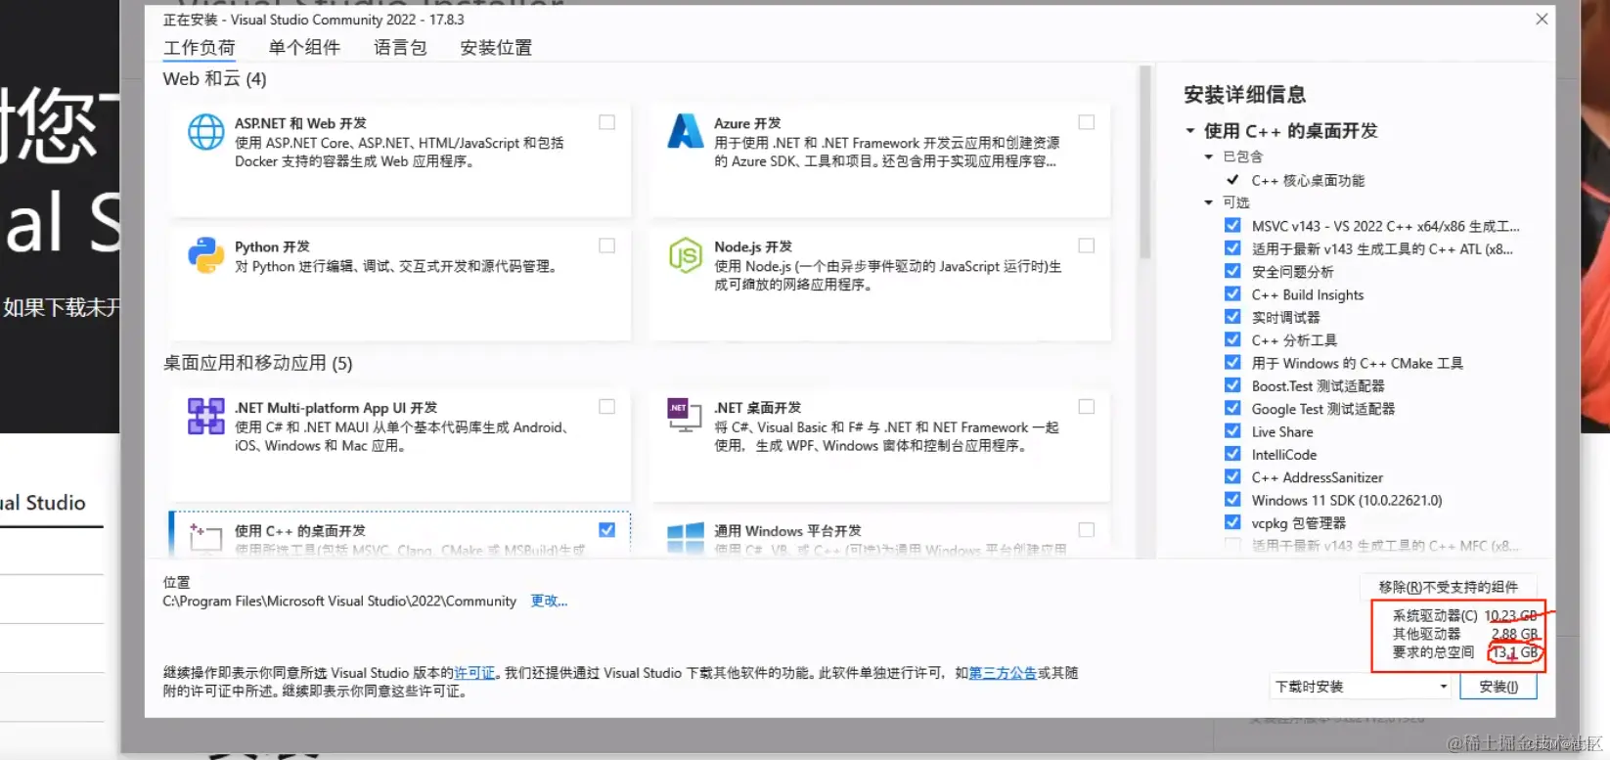
Task: Click the C++ 核心桌面功能 included item
Action: click(1308, 180)
